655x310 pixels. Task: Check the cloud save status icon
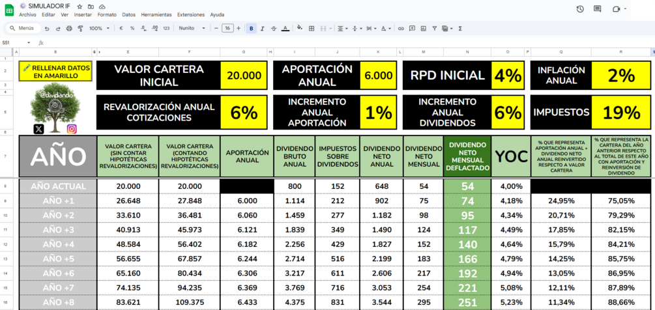tap(102, 7)
